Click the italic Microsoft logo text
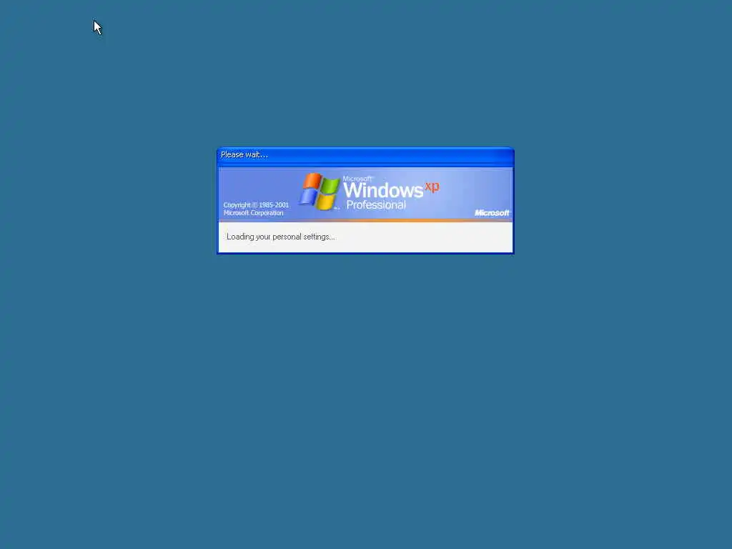Image resolution: width=732 pixels, height=549 pixels. coord(492,213)
